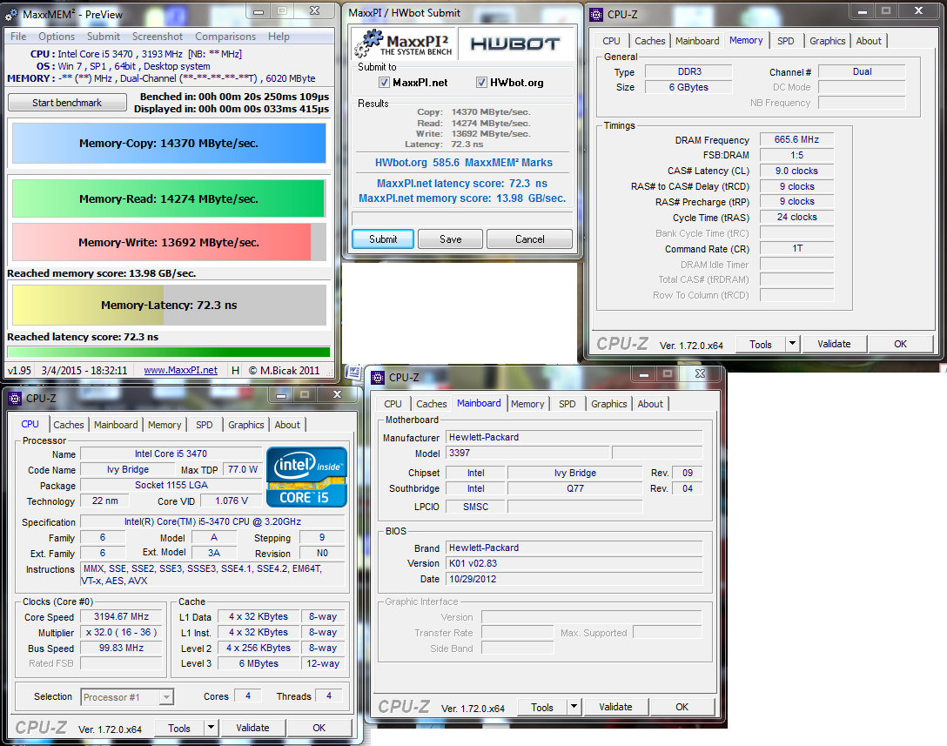Click the Command Rate 1T value
Screen dimensions: 947x746
[x=796, y=248]
